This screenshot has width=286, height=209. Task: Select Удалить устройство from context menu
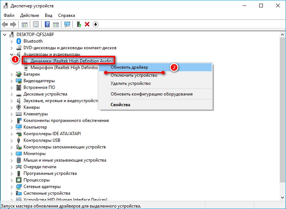point(131,83)
